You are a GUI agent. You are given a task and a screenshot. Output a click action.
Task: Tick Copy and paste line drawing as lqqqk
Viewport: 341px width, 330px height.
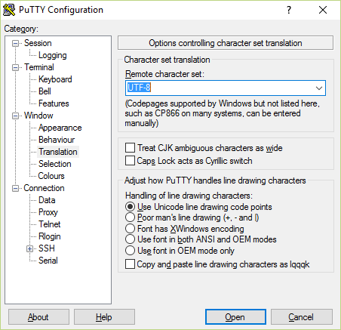130,264
